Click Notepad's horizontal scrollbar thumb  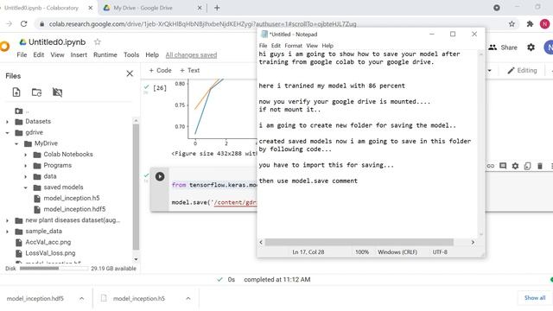(359, 242)
